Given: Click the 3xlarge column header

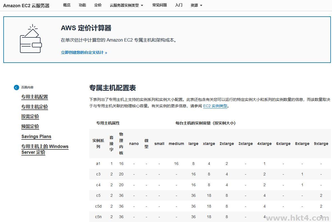Looking at the screenshot, I should 246,144.
